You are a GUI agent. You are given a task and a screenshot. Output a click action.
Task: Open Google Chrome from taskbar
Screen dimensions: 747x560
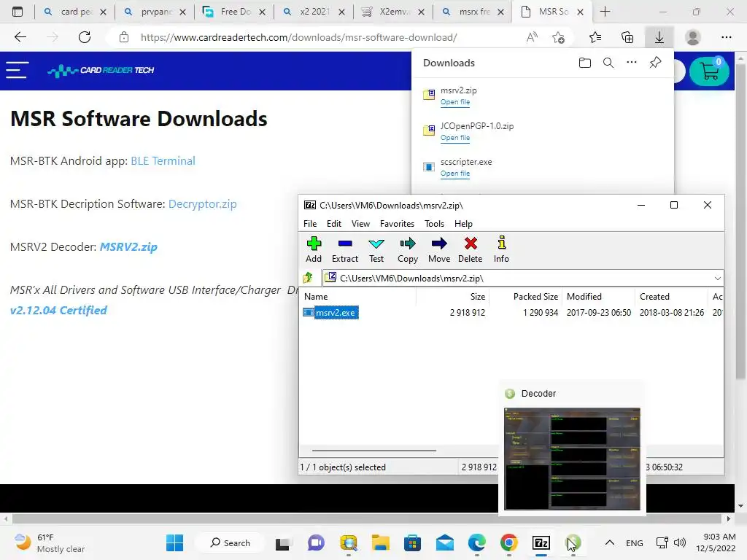click(508, 542)
